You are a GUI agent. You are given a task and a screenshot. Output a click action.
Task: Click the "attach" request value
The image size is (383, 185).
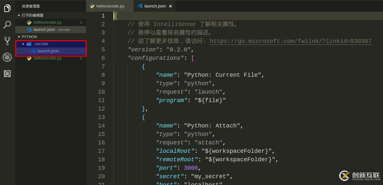coord(209,143)
